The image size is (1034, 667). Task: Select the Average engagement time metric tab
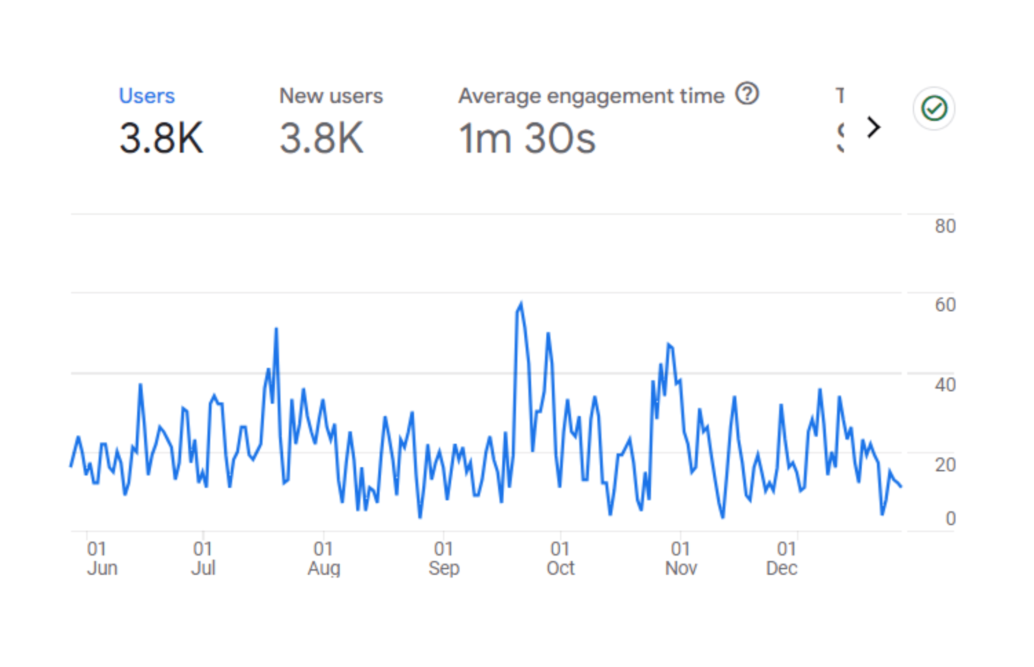[591, 96]
